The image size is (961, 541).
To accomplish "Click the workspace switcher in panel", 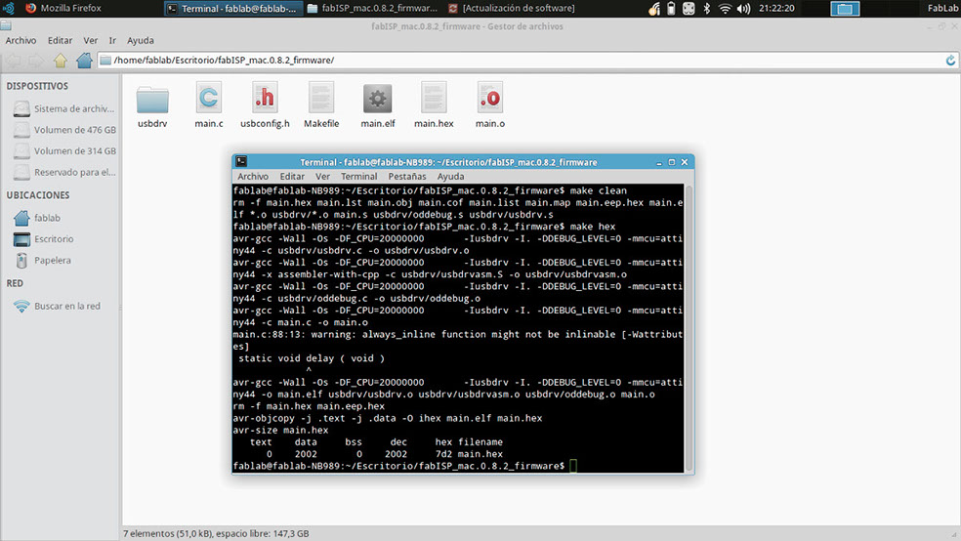I will pyautogui.click(x=845, y=9).
